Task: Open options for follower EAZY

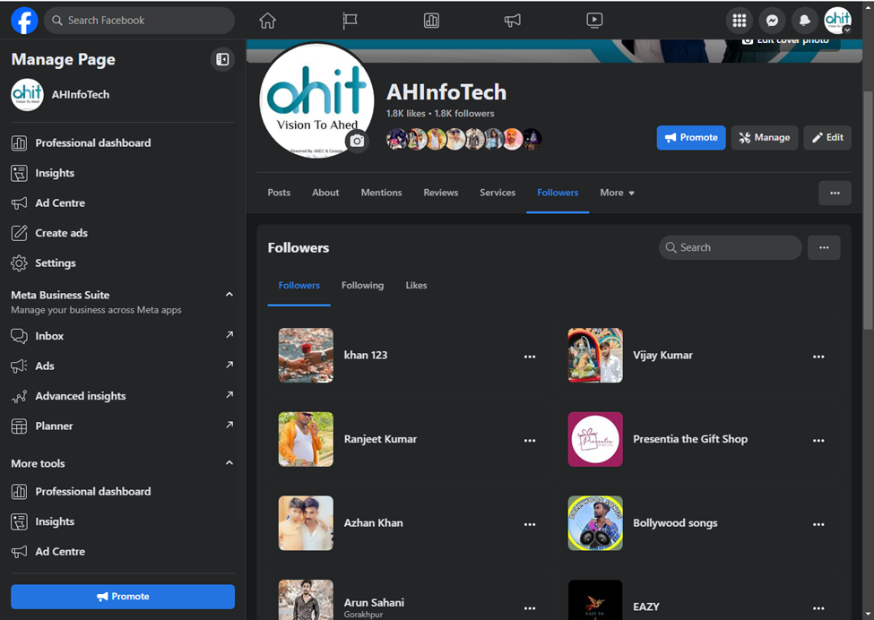Action: click(818, 608)
